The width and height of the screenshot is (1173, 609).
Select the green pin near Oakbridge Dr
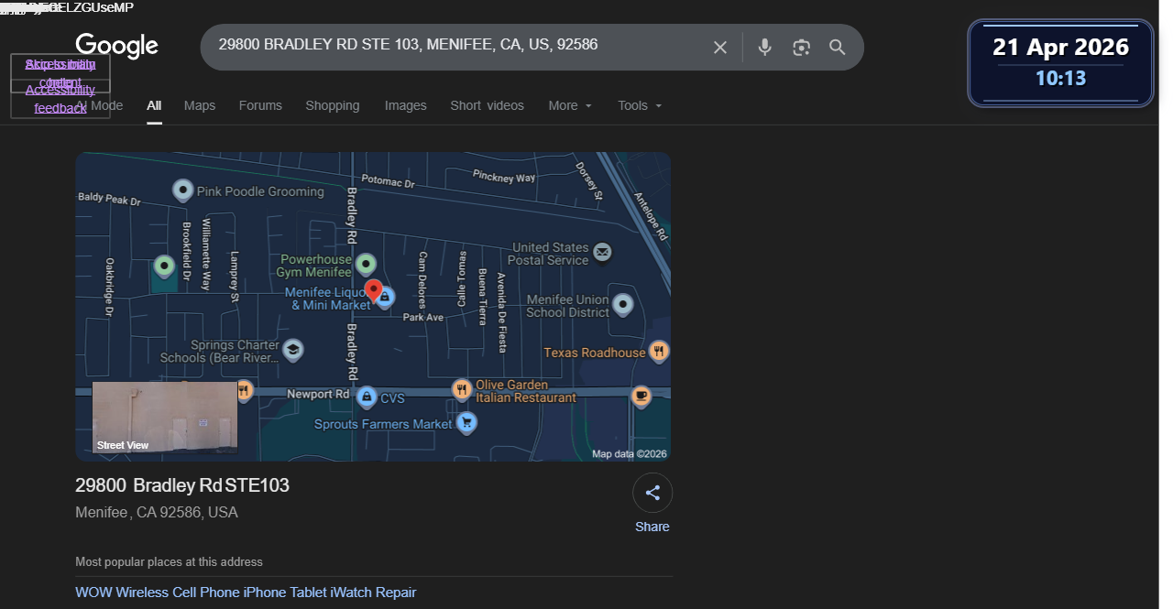pos(165,266)
